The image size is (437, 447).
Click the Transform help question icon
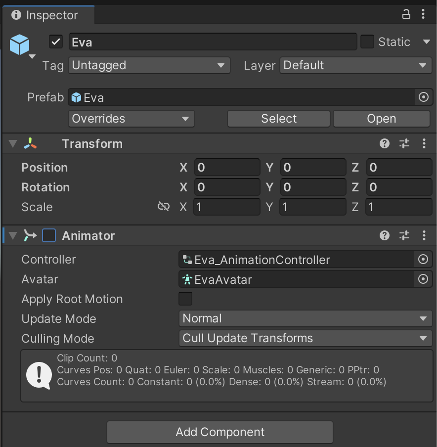385,144
